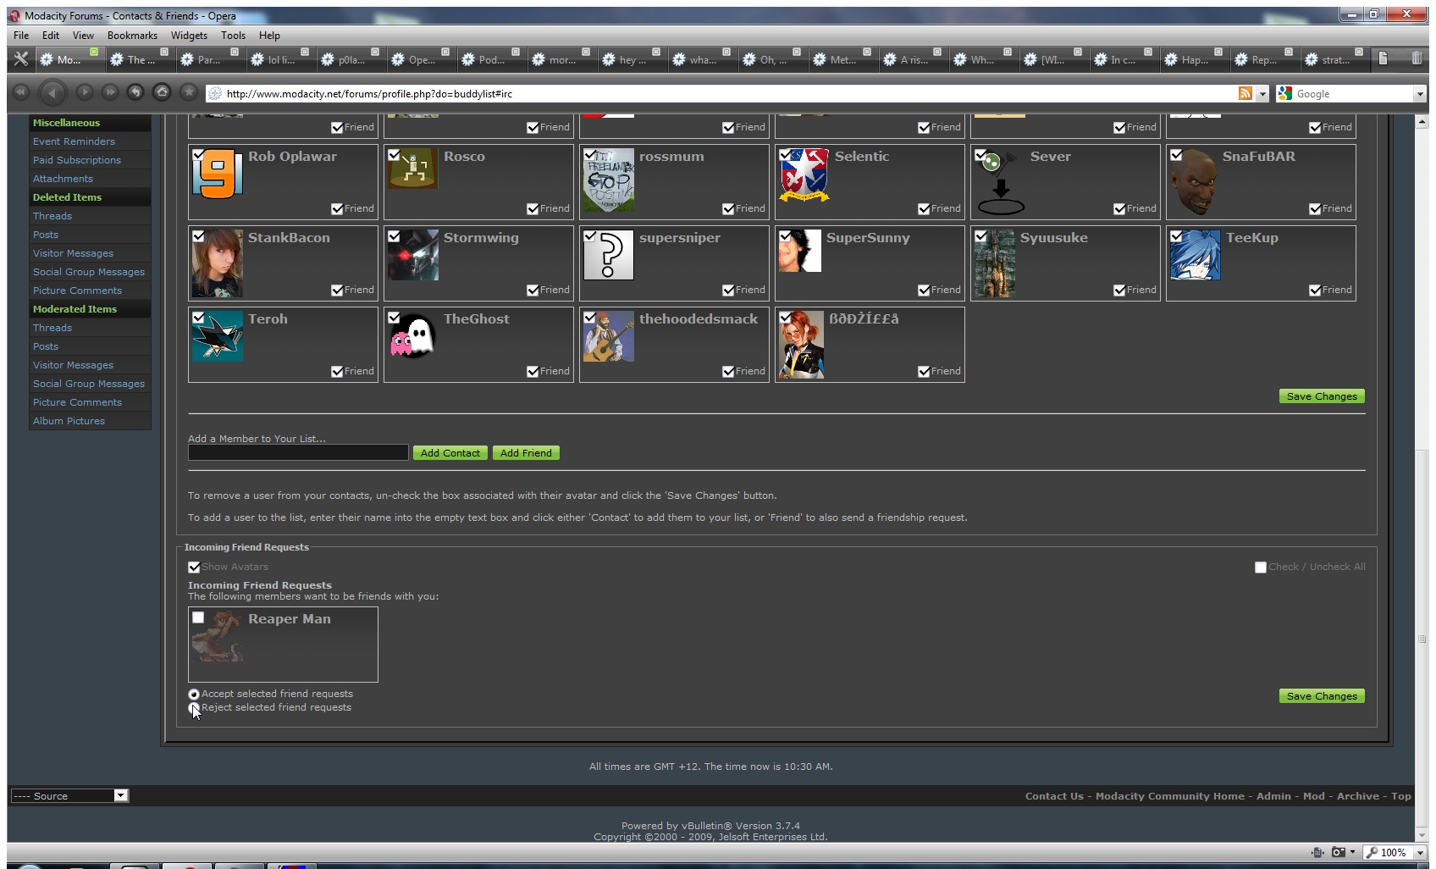The image size is (1436, 869).
Task: Open the zoom 100% dropdown
Action: coord(1421,852)
